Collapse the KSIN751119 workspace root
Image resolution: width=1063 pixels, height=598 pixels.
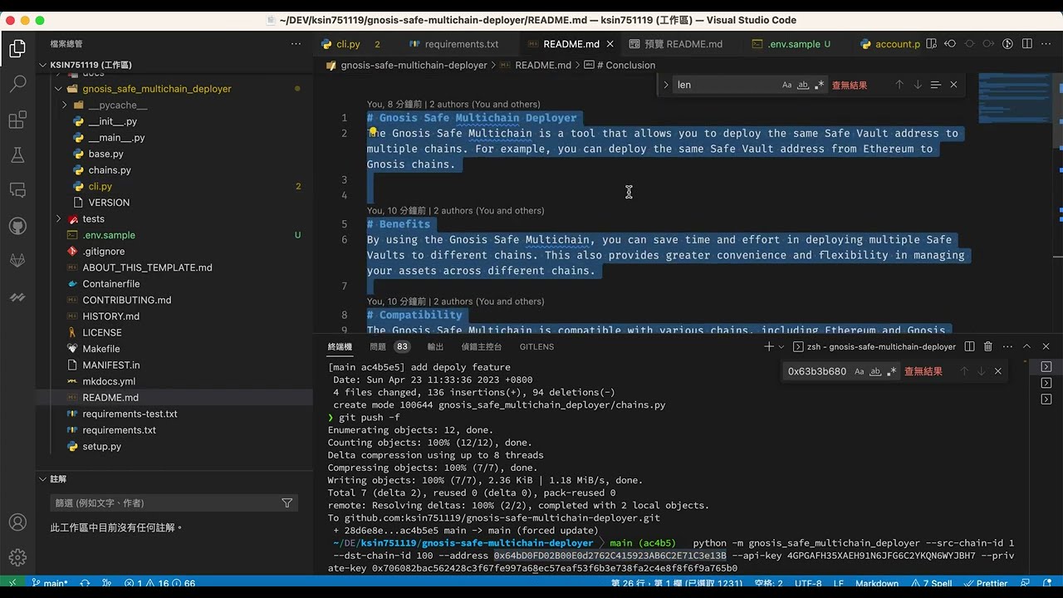pos(43,65)
